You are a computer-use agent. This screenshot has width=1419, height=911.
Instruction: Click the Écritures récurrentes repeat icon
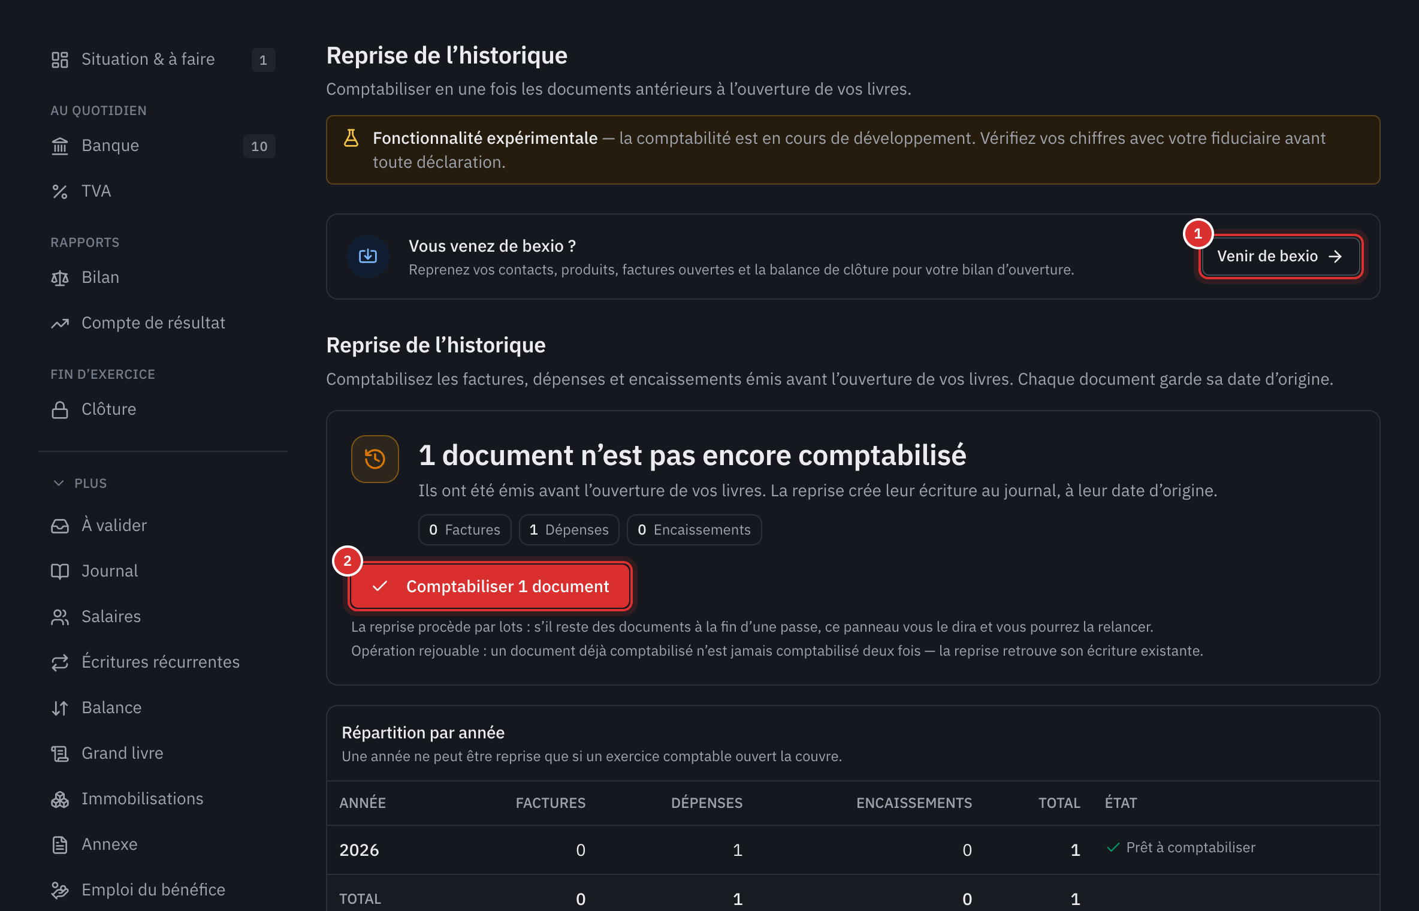pyautogui.click(x=60, y=662)
